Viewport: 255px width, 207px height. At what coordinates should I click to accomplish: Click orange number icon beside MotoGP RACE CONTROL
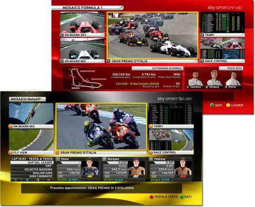(x=151, y=152)
